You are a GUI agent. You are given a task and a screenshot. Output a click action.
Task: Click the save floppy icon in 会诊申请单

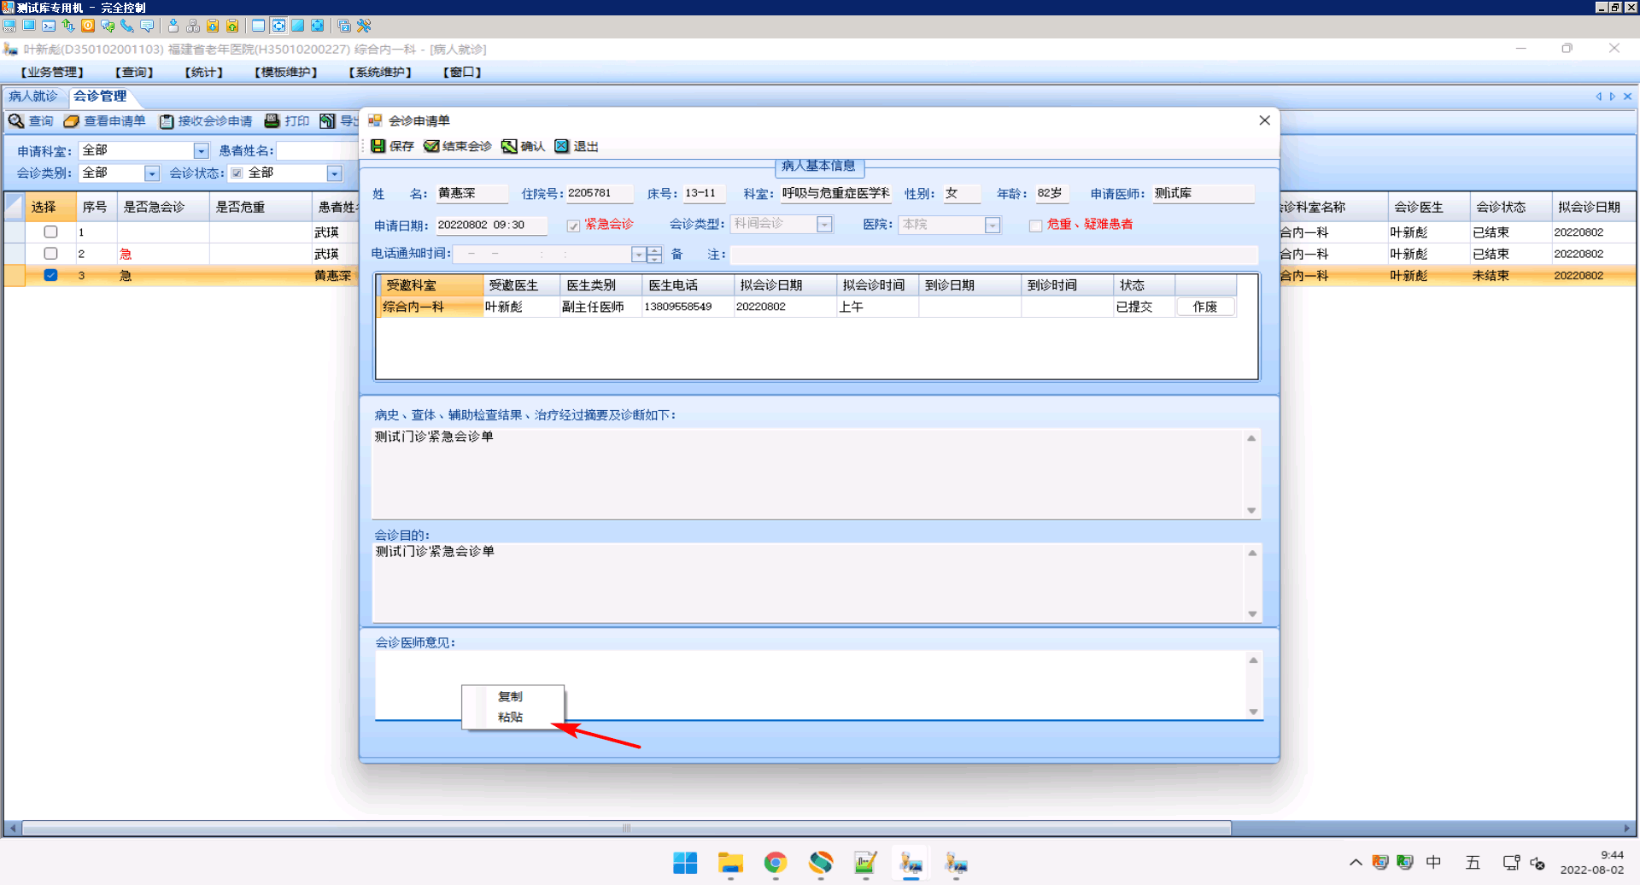pos(378,146)
